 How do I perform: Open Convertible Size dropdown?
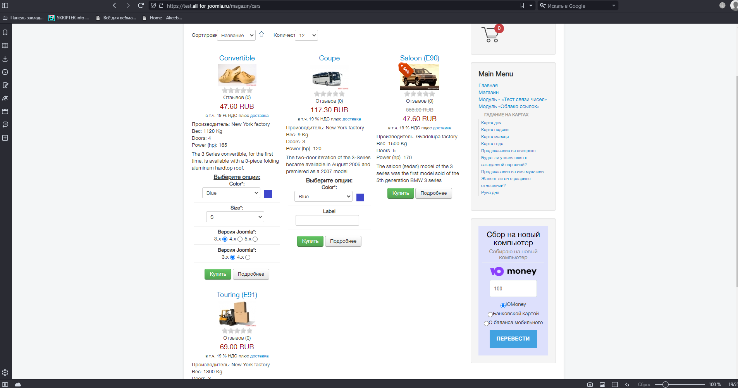pyautogui.click(x=235, y=217)
